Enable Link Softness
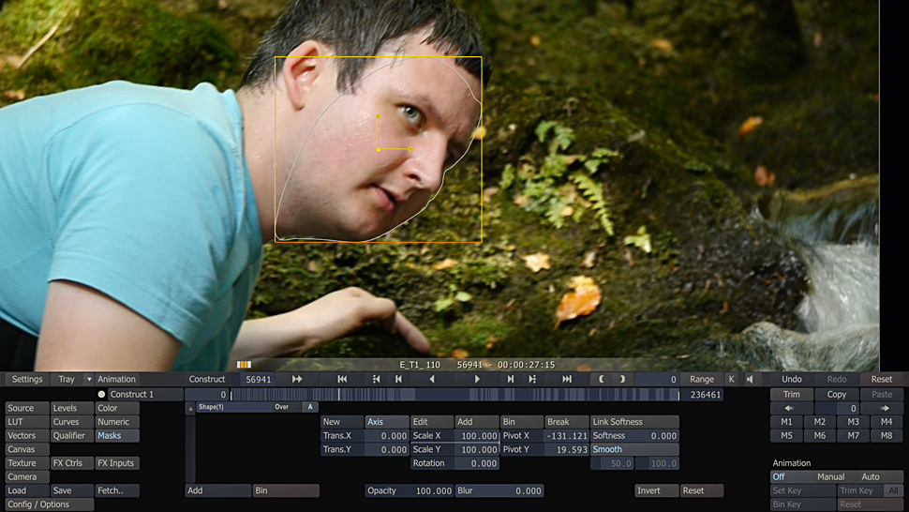The width and height of the screenshot is (909, 512). tap(634, 422)
